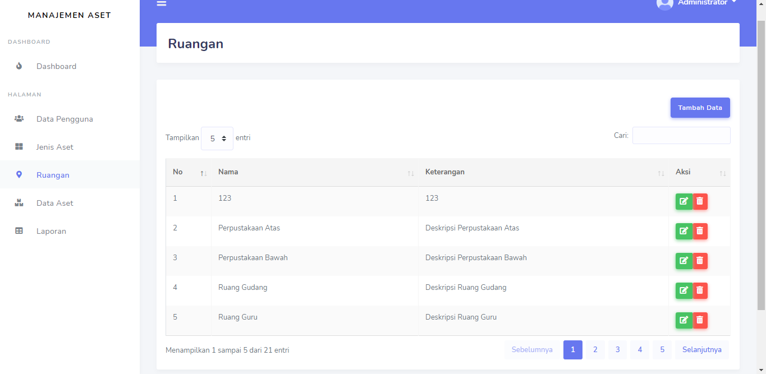The width and height of the screenshot is (766, 374).
Task: Click the trash icon for Ruang Guru
Action: [x=700, y=320]
